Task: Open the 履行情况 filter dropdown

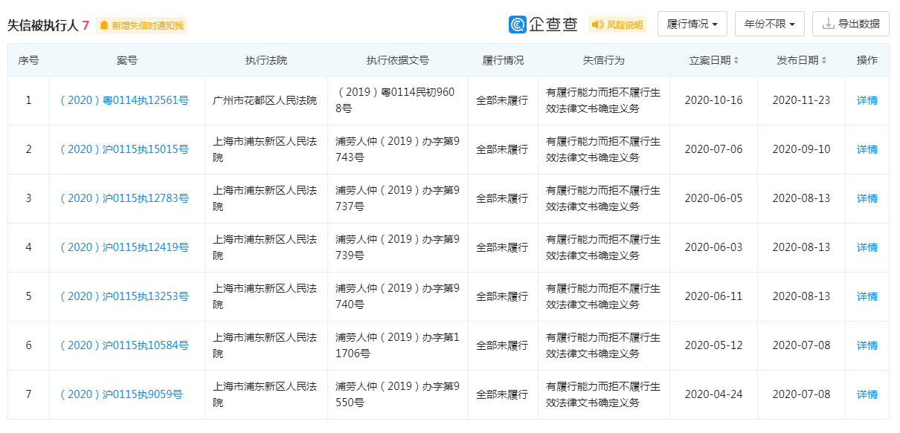Action: coord(692,24)
